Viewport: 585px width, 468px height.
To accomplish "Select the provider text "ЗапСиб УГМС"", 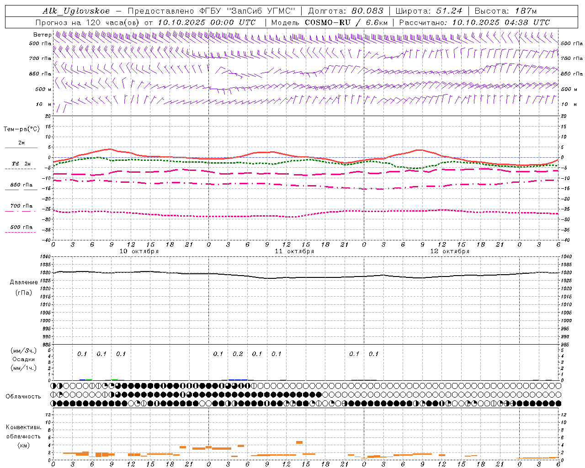I will (x=261, y=11).
